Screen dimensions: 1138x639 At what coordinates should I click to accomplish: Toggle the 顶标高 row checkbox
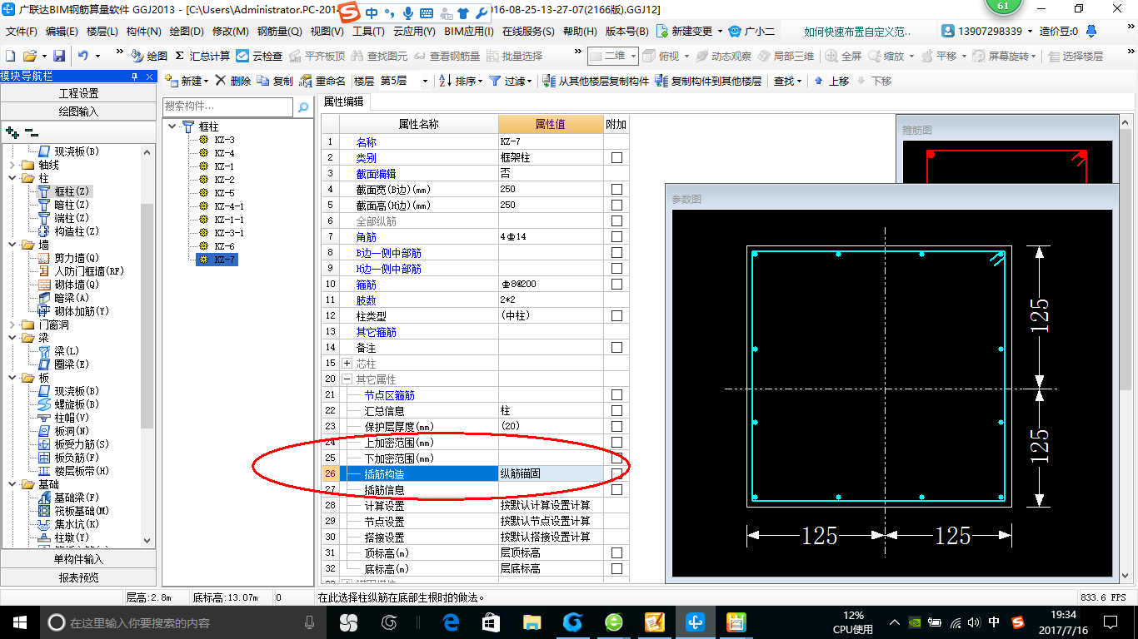pos(616,552)
